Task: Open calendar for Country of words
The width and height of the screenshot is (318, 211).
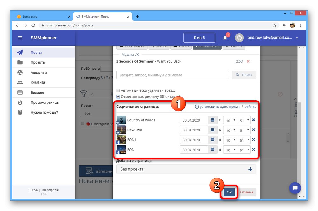Action: click(x=212, y=120)
